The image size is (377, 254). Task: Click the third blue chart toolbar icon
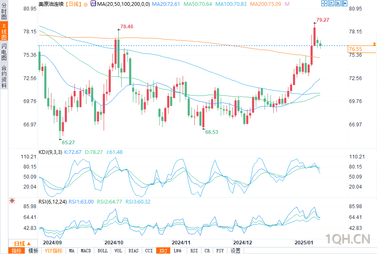(x=338, y=3)
